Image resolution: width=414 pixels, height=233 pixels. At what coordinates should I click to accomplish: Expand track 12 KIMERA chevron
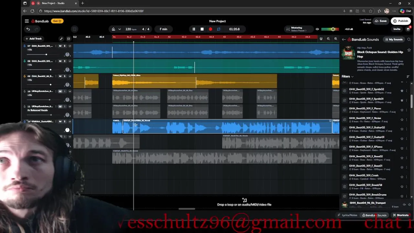70,122
